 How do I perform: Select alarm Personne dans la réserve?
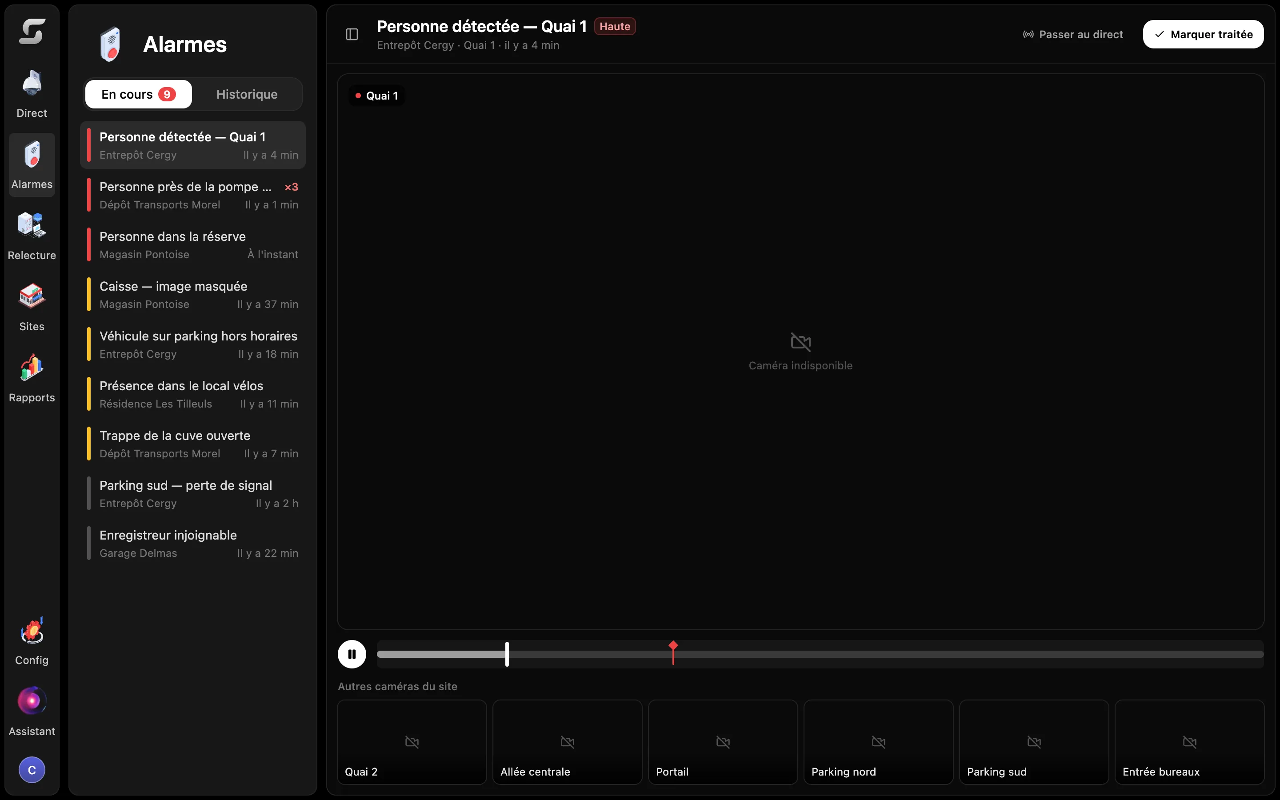(x=193, y=244)
